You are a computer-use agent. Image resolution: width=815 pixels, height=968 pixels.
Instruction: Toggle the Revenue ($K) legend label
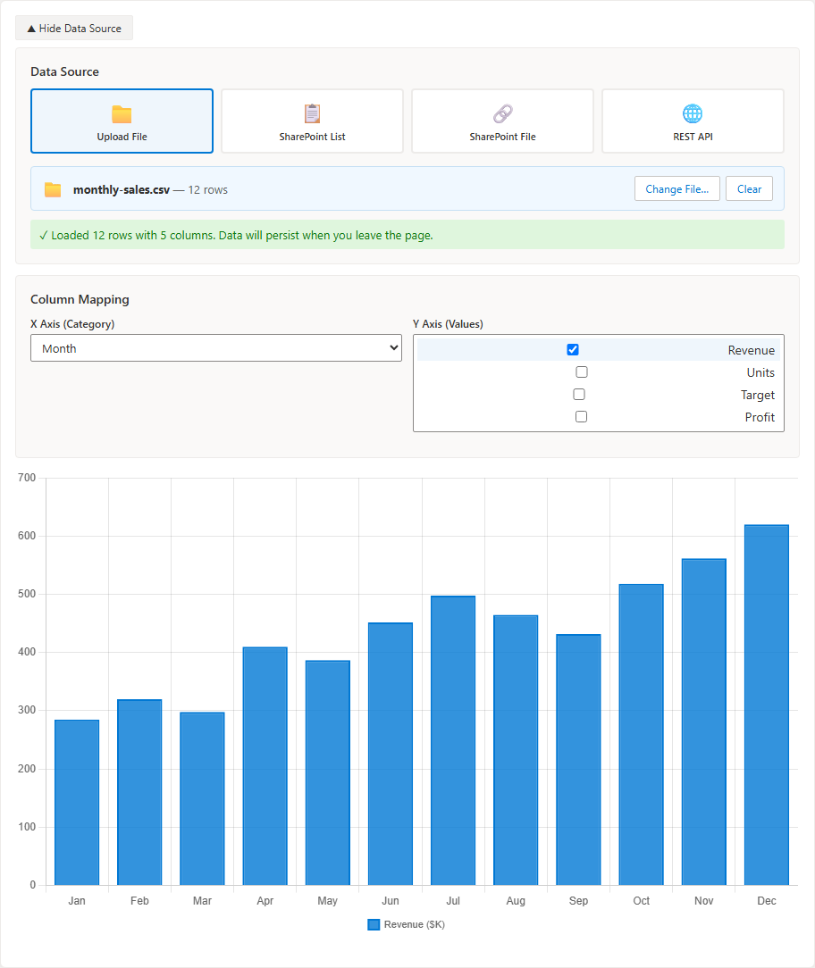[x=414, y=924]
